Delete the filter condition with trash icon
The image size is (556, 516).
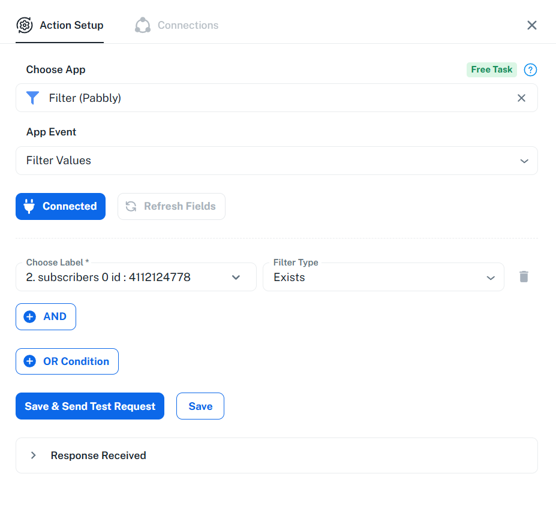524,277
